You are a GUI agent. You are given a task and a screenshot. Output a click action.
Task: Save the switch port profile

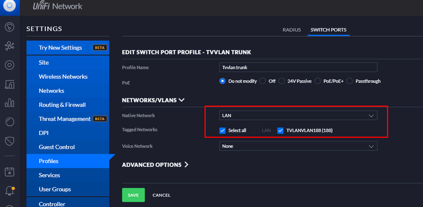[x=133, y=195]
